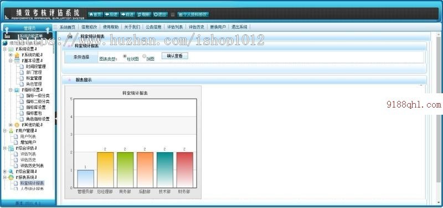Click the 管理员部 blue bar in chart
Image resolution: width=443 pixels, height=208 pixels.
point(85,179)
